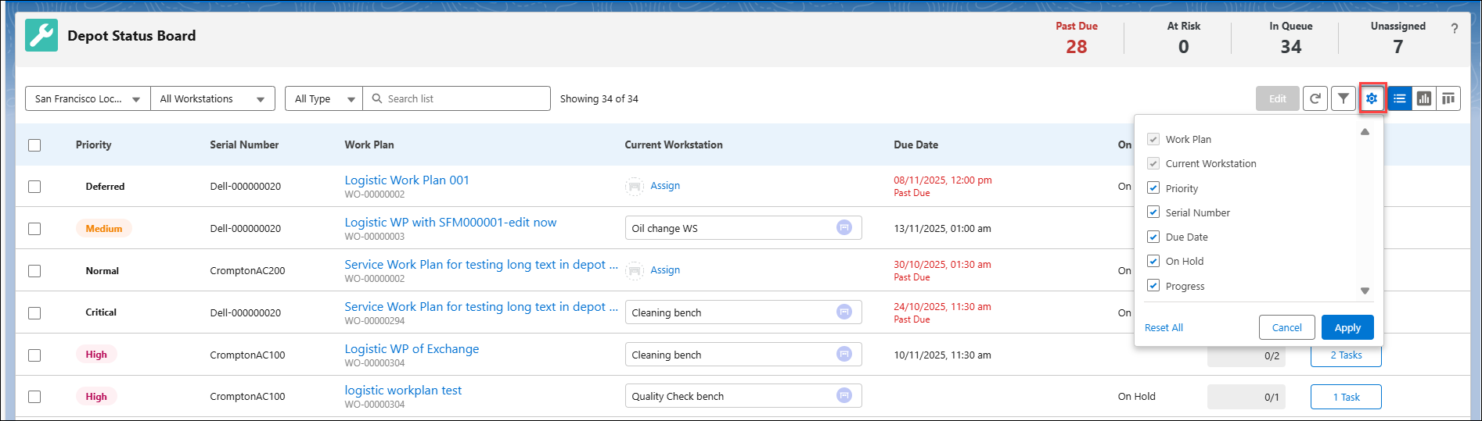Switch to kanban board view icon
This screenshot has width=1482, height=421.
1448,98
